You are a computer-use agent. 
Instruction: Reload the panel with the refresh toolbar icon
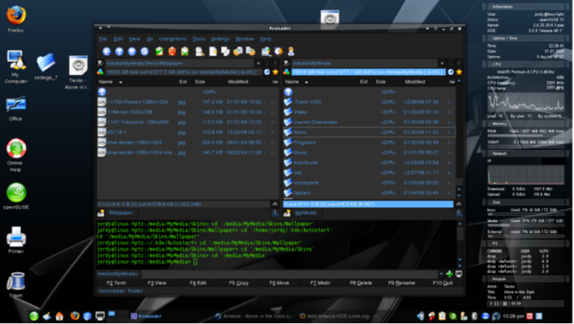[144, 51]
